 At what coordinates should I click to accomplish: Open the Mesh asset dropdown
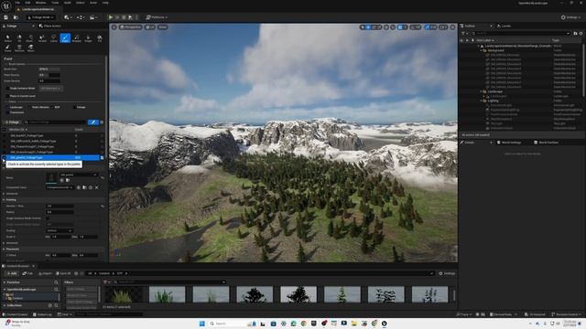(79, 175)
